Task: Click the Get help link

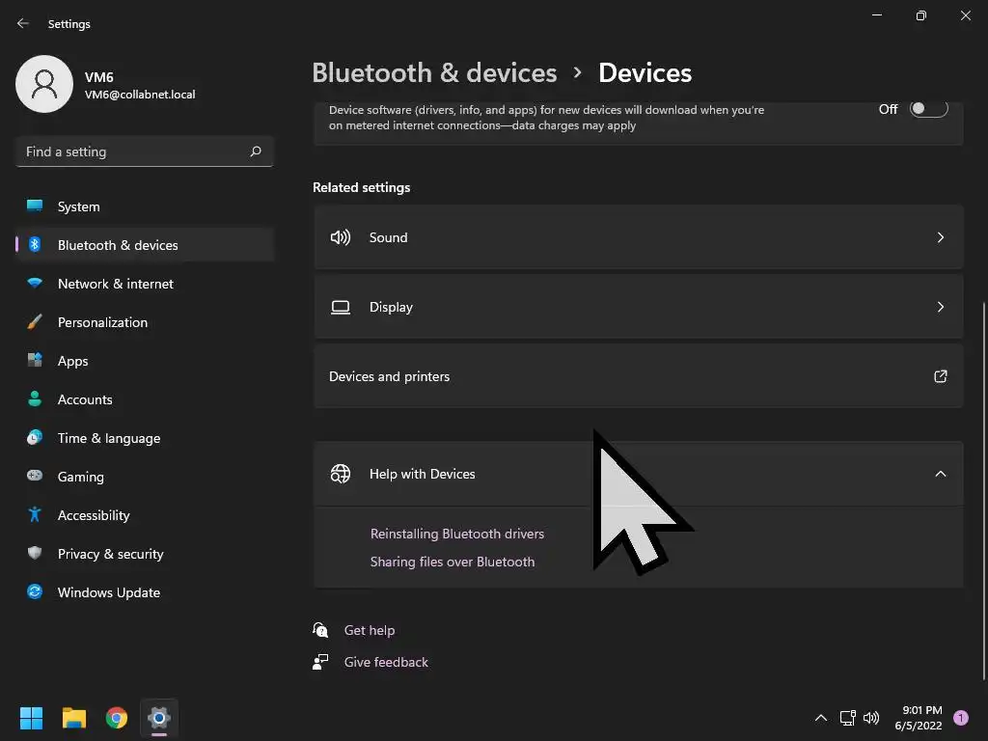Action: (x=370, y=630)
